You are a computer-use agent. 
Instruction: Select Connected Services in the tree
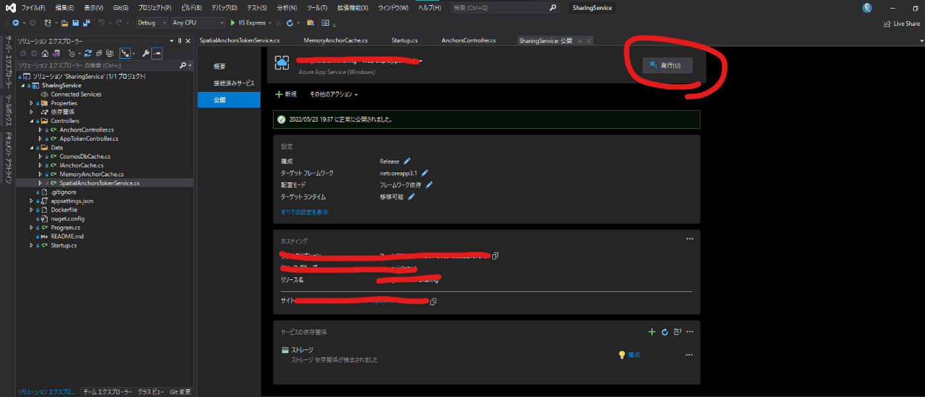(x=76, y=94)
